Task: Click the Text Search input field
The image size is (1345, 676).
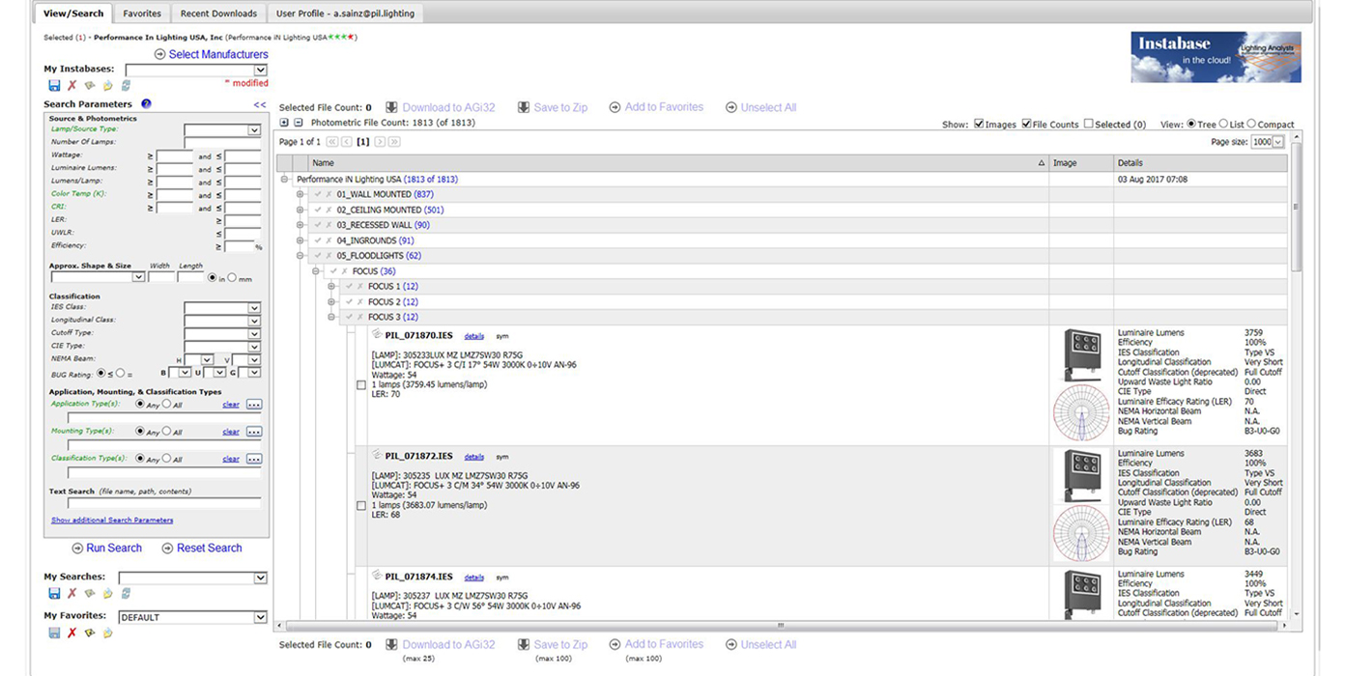Action: 163,503
